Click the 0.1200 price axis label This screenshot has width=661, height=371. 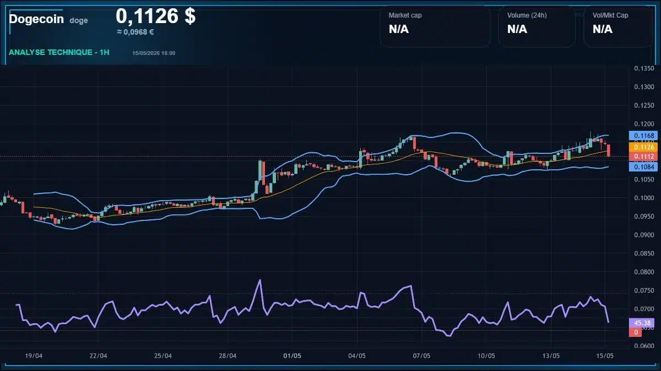click(x=644, y=124)
